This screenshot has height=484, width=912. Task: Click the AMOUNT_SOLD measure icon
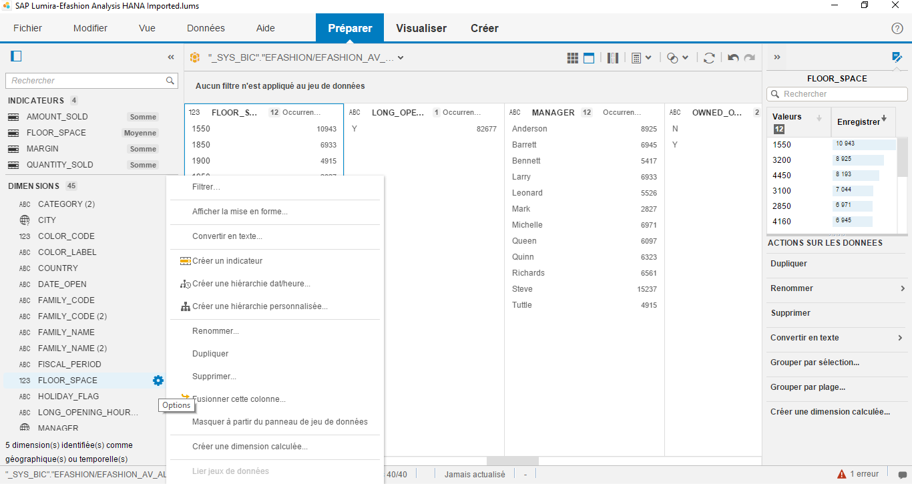point(13,117)
